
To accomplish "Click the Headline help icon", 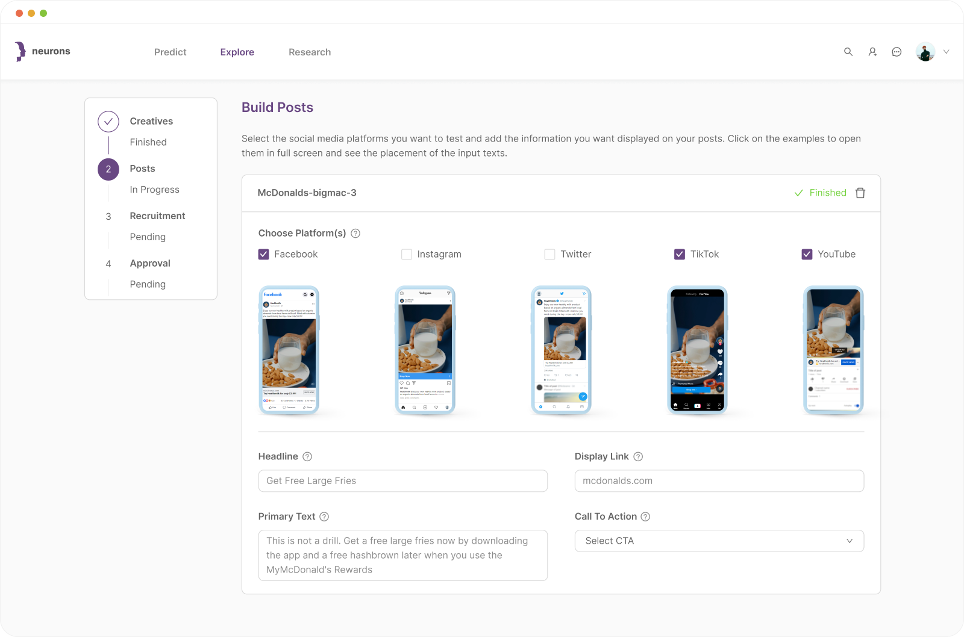I will (x=307, y=456).
